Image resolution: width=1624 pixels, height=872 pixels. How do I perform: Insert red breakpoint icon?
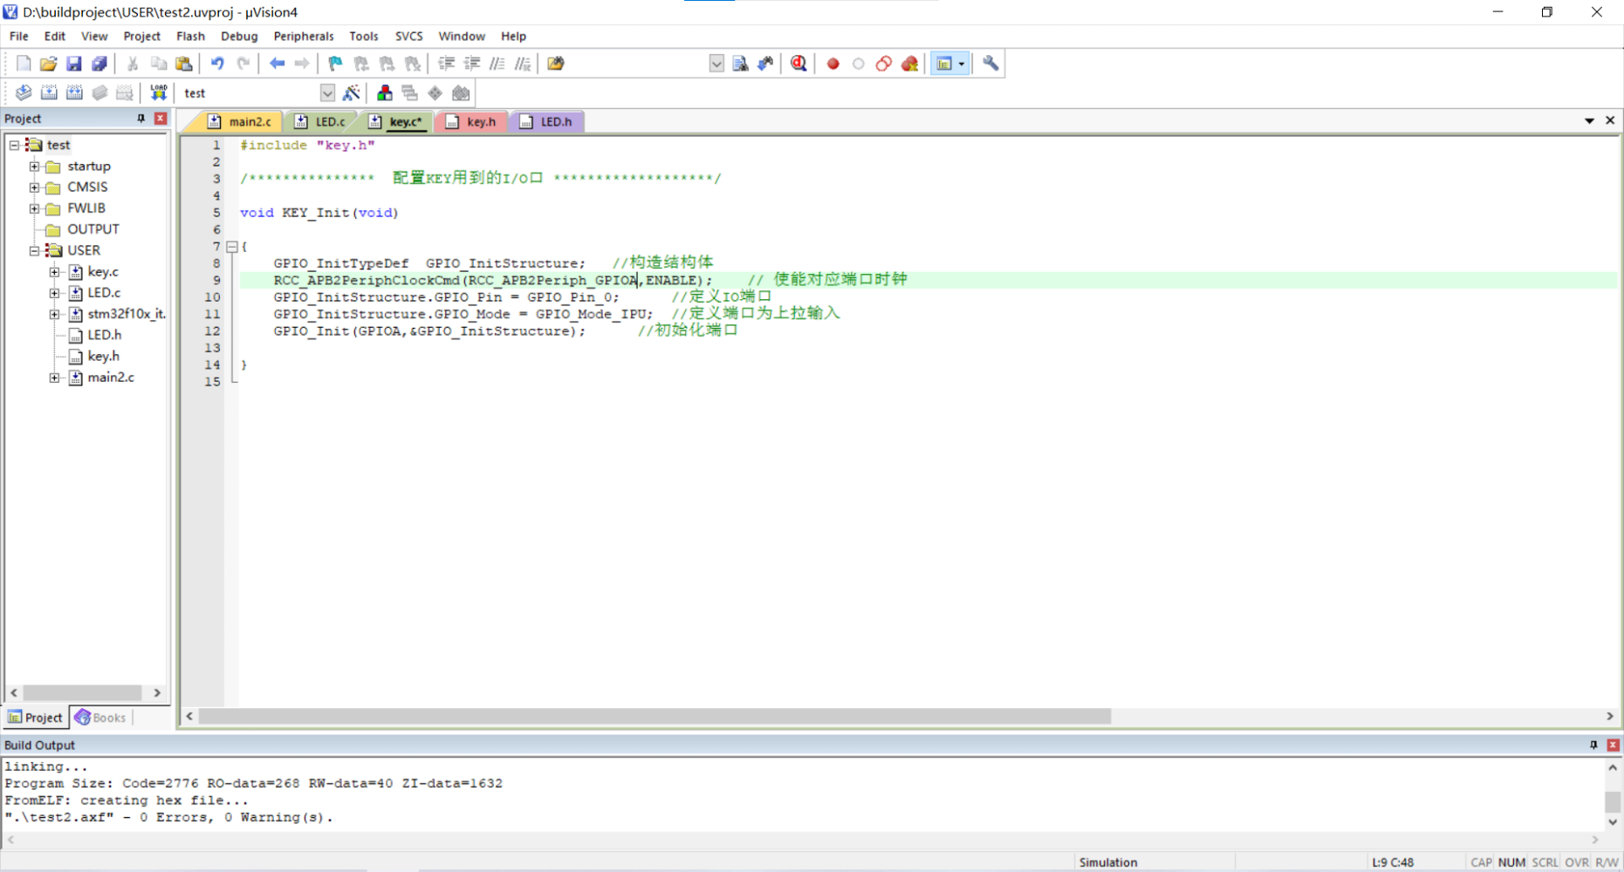(x=833, y=64)
